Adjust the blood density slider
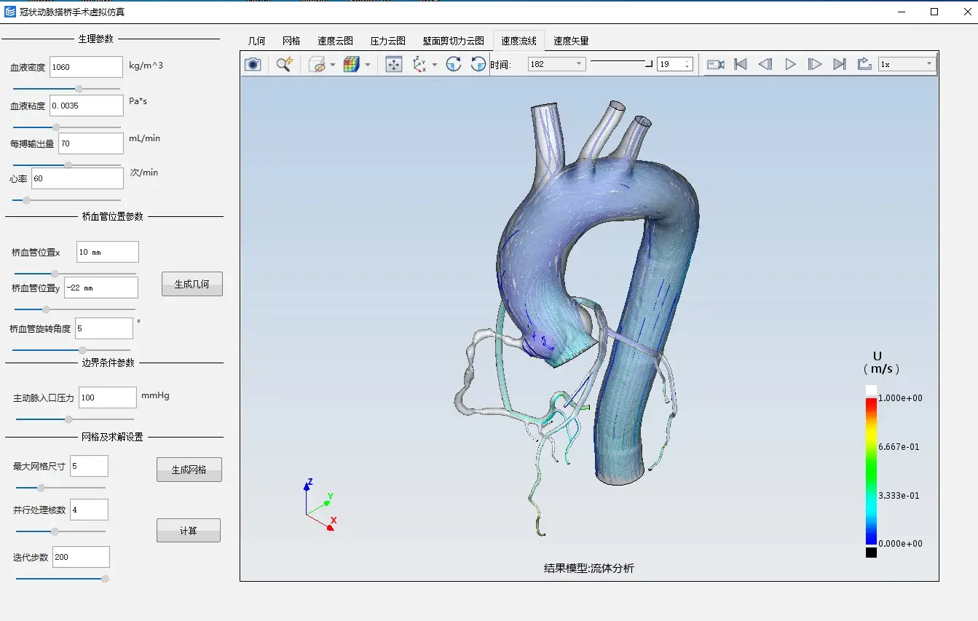 67,89
